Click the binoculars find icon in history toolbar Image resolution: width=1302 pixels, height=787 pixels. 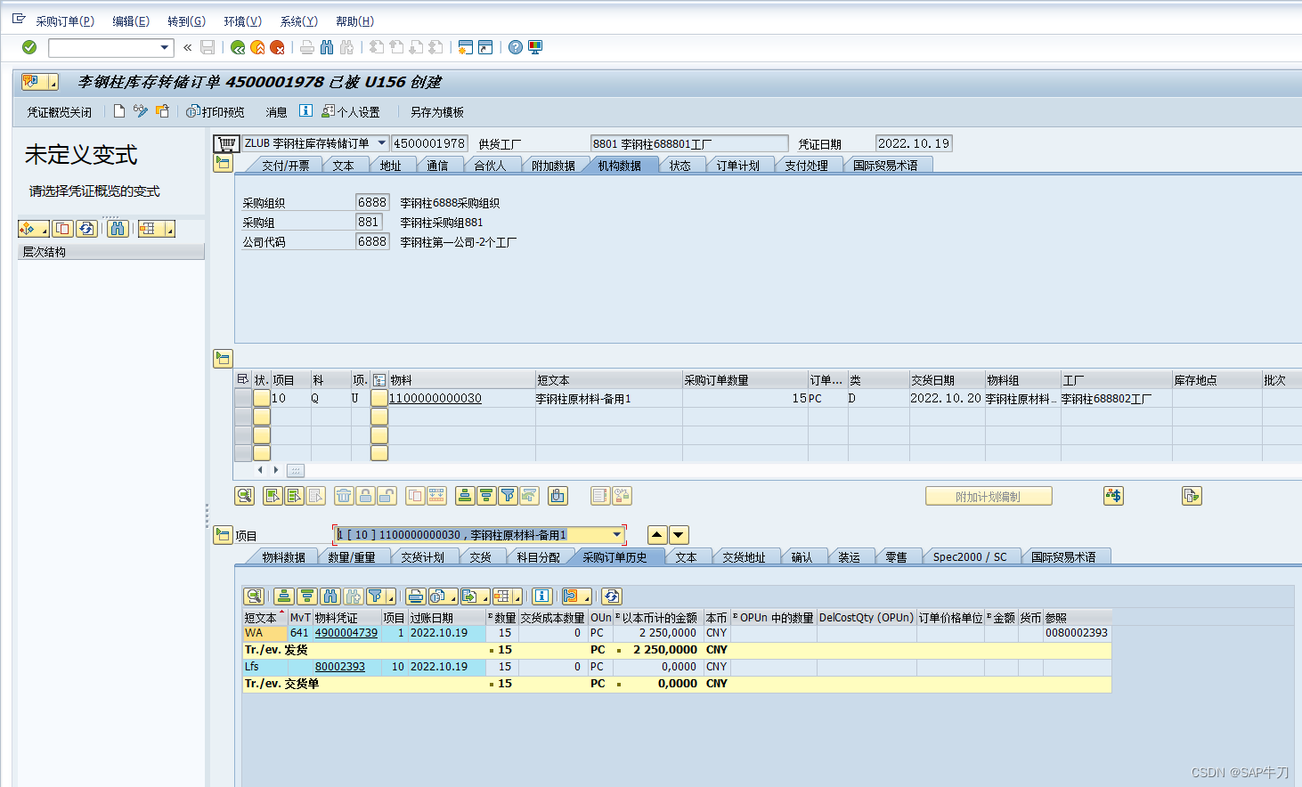[330, 596]
